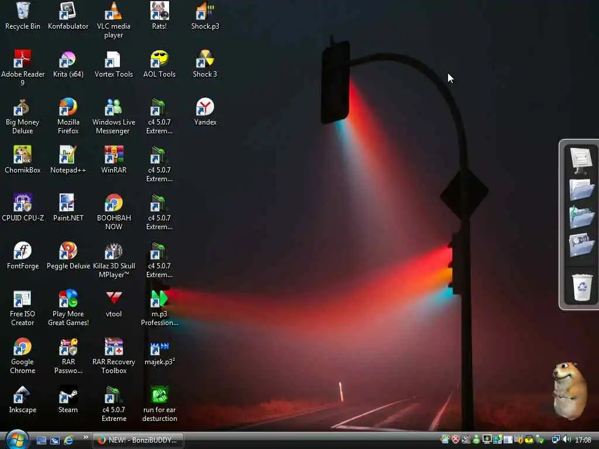Screen dimensions: 599x449
Task: Expand the Quick Launch overflow chevron
Action: tap(85, 437)
